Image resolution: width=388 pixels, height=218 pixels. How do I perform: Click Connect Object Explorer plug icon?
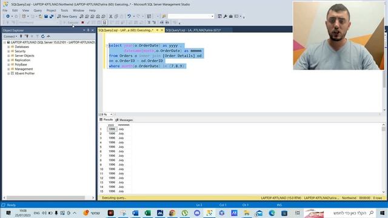click(21, 36)
